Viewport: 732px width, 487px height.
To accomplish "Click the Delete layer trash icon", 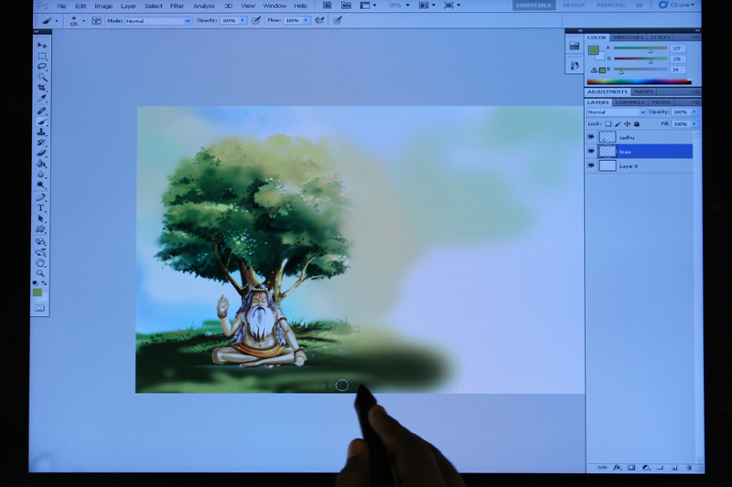I will pyautogui.click(x=688, y=467).
